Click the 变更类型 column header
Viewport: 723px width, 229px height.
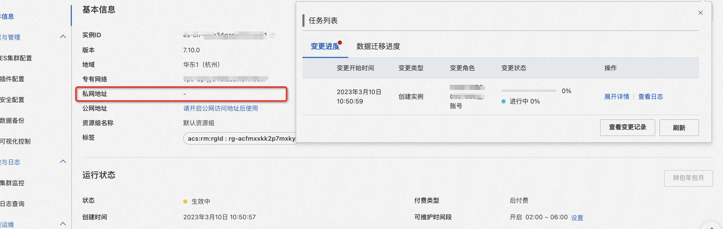(x=411, y=68)
